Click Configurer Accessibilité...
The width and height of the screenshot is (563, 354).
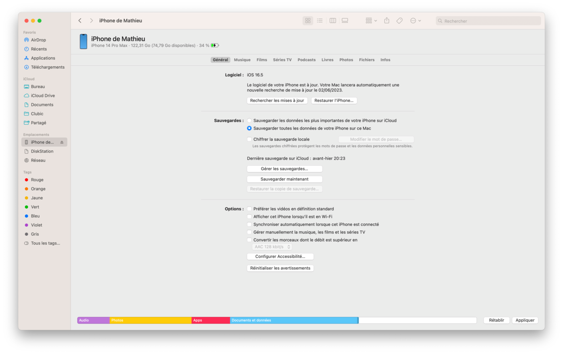coord(281,257)
